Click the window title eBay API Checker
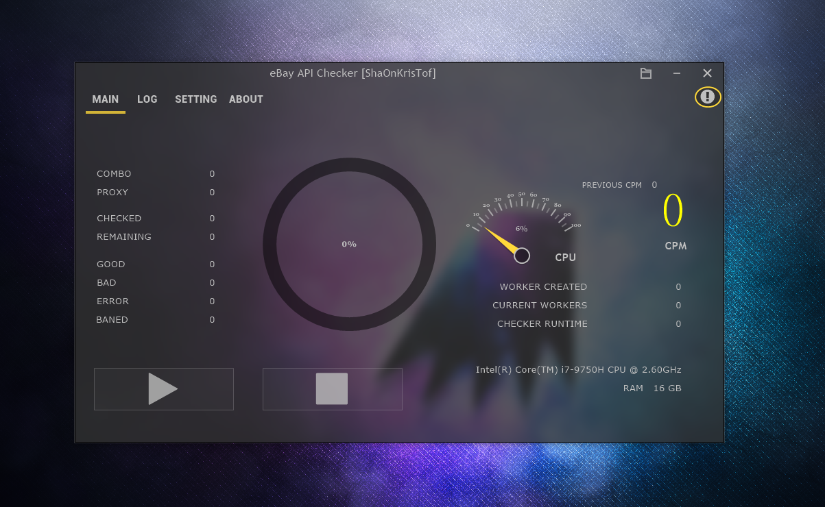Viewport: 825px width, 507px height. tap(353, 73)
